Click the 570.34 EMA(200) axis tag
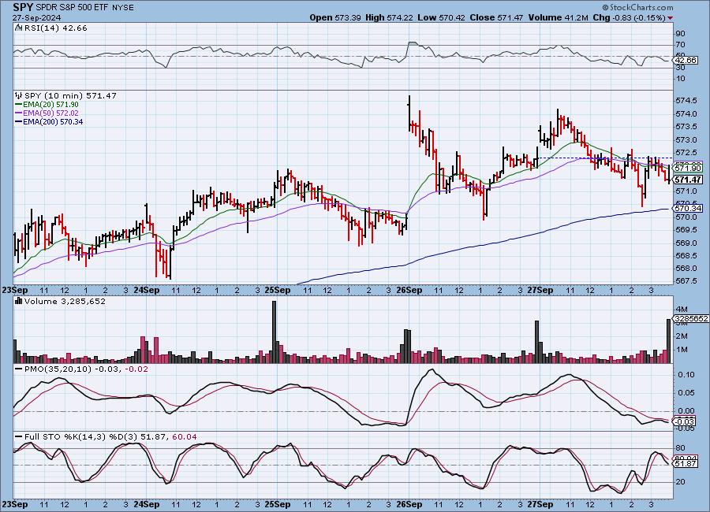The height and width of the screenshot is (512, 710). tap(688, 209)
